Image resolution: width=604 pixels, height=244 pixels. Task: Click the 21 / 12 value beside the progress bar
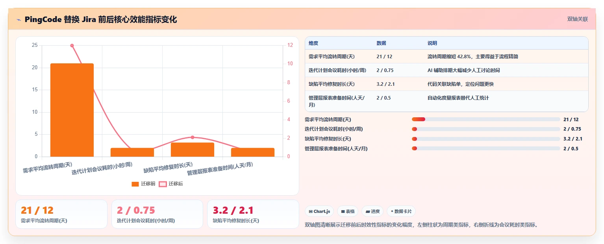click(571, 120)
